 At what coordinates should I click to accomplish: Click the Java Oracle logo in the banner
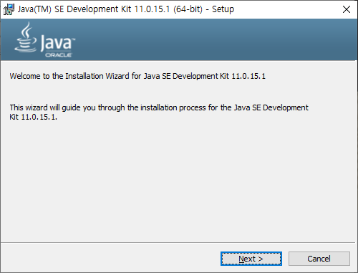point(45,40)
